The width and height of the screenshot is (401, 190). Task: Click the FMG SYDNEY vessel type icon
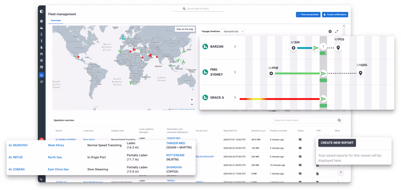click(x=205, y=72)
